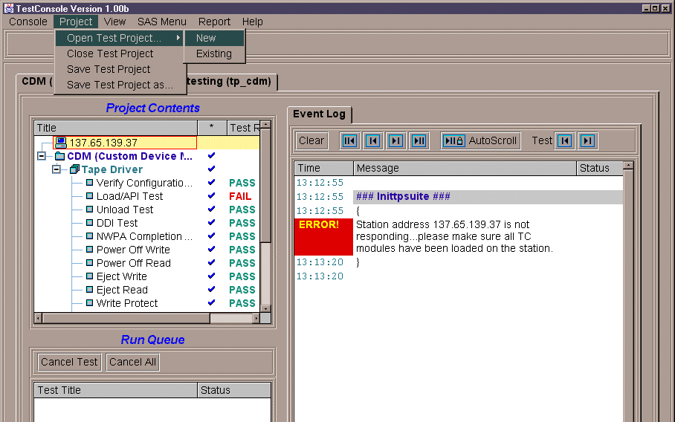Open the Console menu
675x422 pixels.
(x=28, y=22)
